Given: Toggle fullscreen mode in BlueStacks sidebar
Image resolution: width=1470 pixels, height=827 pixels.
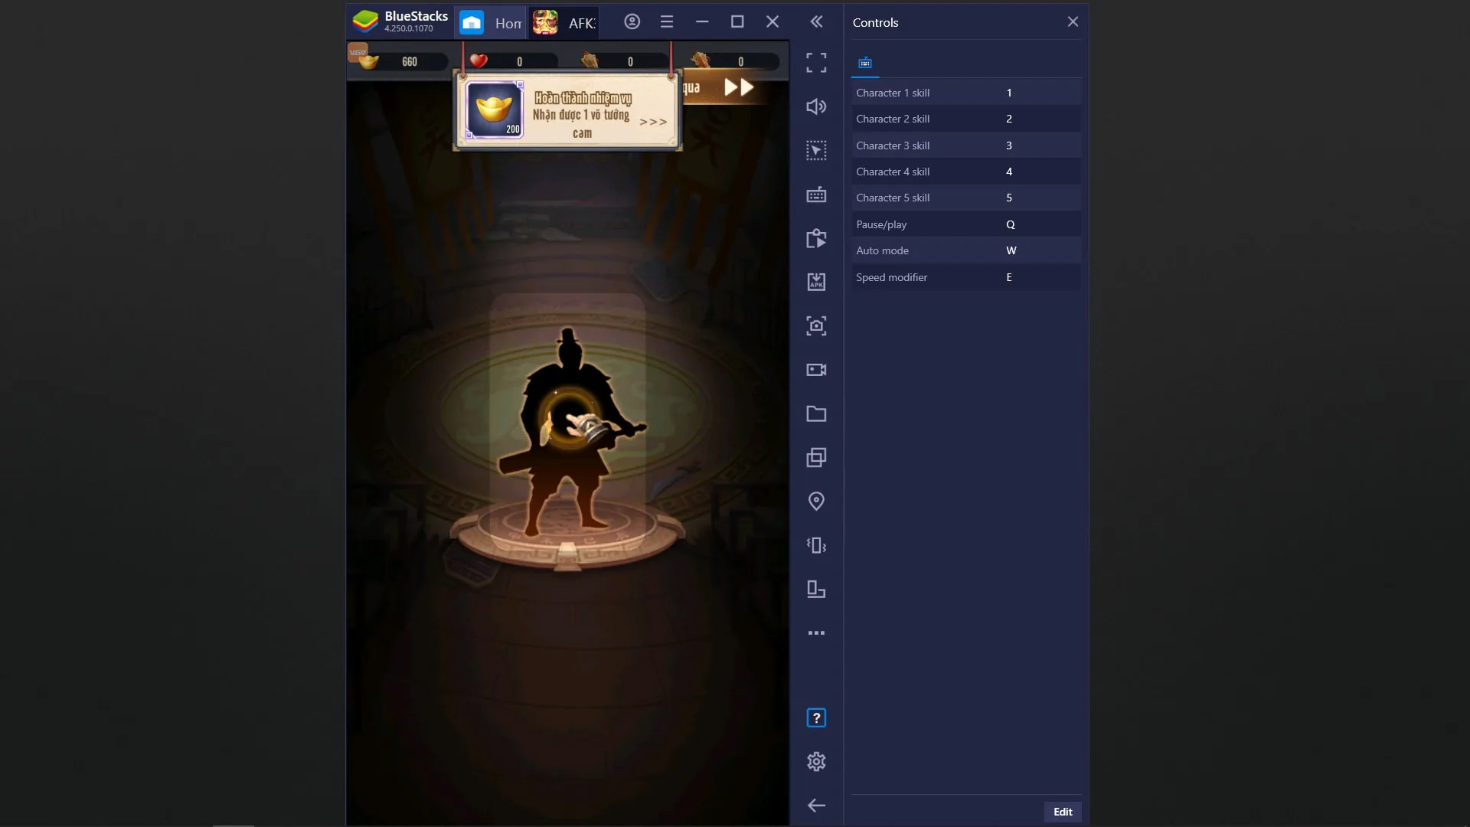Looking at the screenshot, I should pyautogui.click(x=816, y=63).
